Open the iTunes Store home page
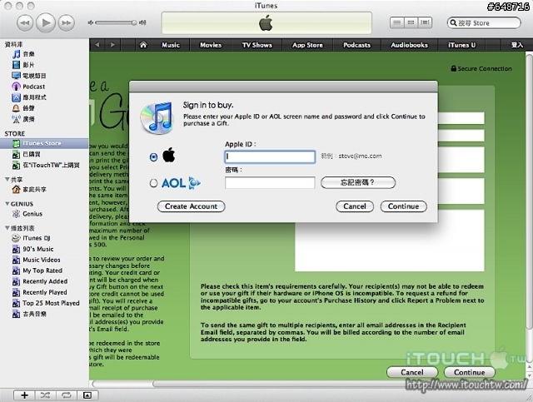The image size is (533, 402). point(143,45)
